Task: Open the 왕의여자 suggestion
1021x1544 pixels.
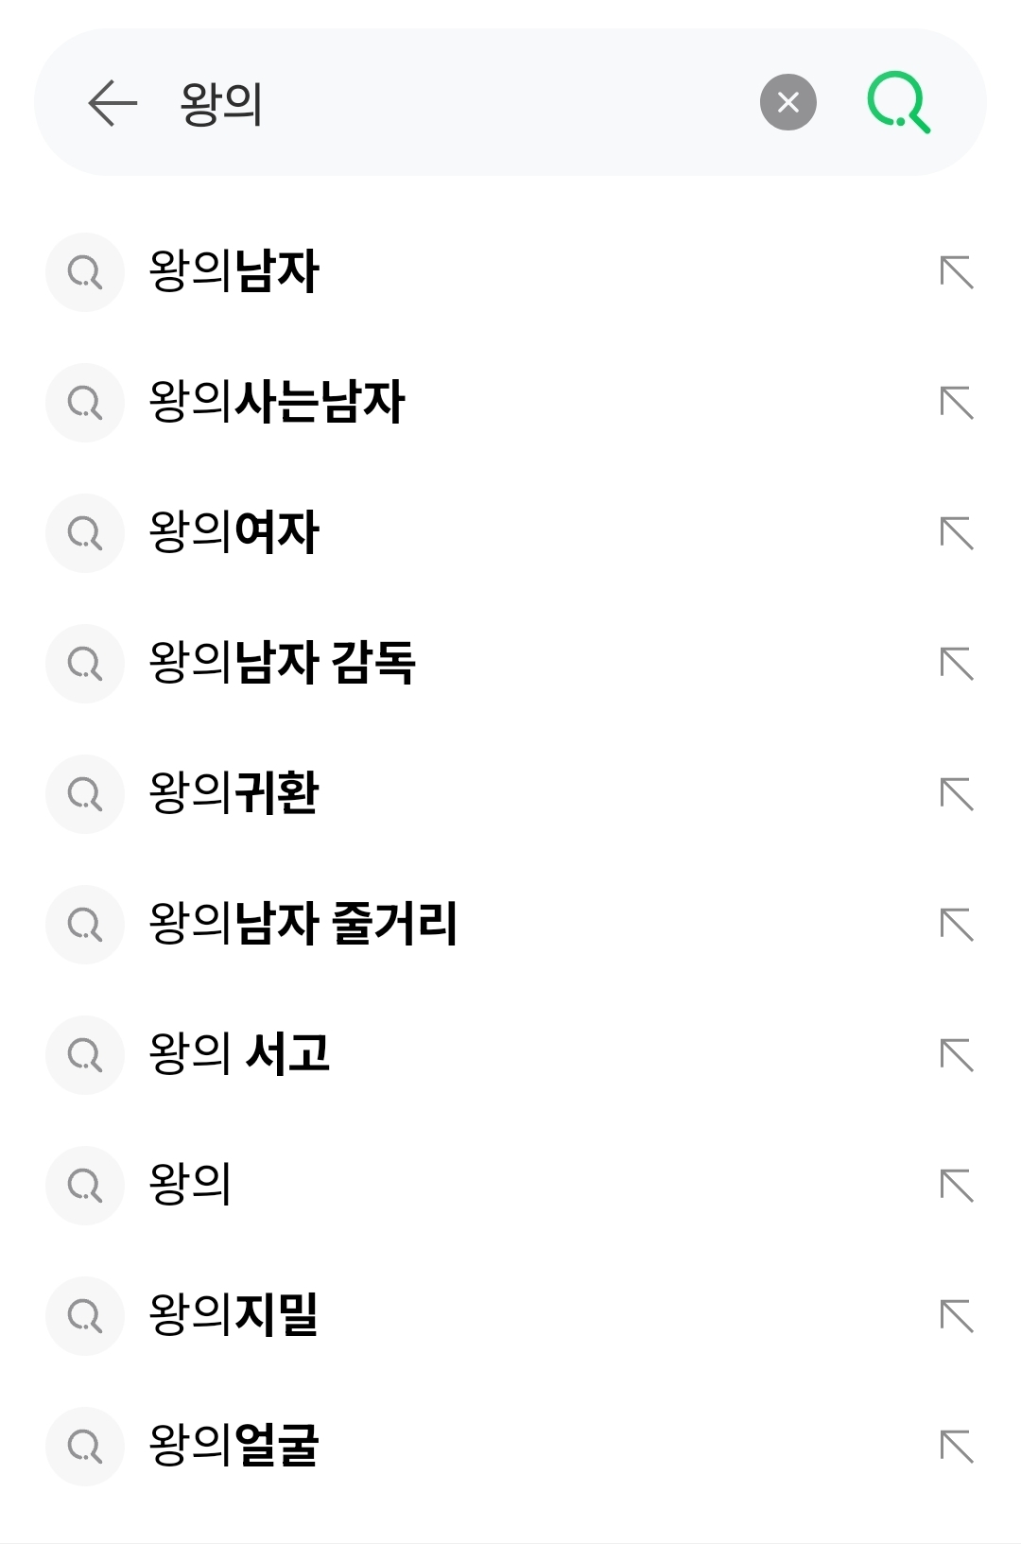Action: (x=234, y=533)
